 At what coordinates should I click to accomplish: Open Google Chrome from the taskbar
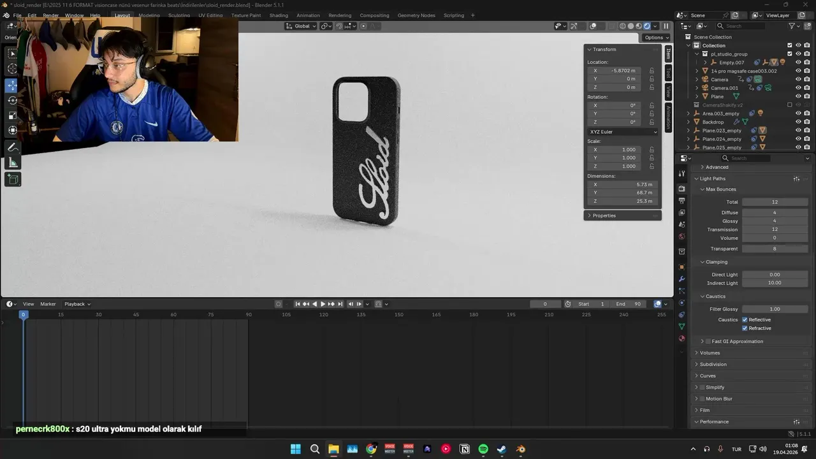371,449
